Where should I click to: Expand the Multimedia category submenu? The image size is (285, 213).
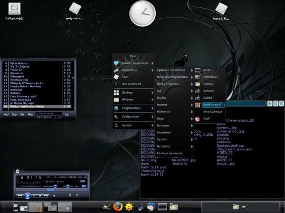174,112
